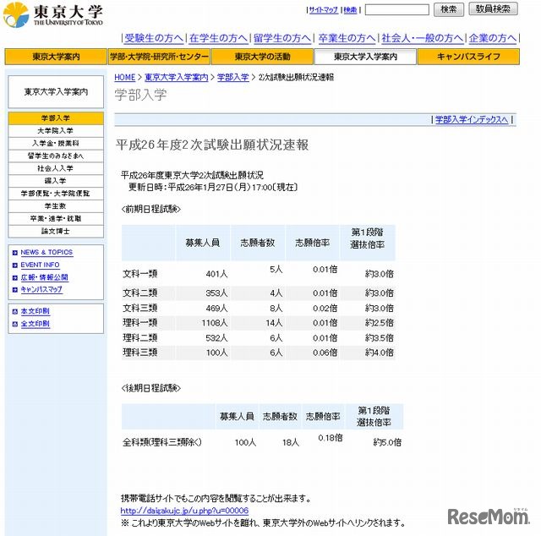The width and height of the screenshot is (541, 536).
Task: Click 全科類(理科三類除く) row label
Action: tap(162, 442)
